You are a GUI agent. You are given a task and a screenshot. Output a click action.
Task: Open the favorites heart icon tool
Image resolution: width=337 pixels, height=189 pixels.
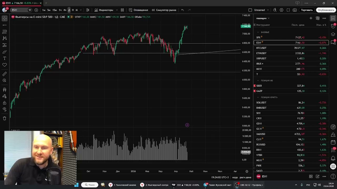4,65
